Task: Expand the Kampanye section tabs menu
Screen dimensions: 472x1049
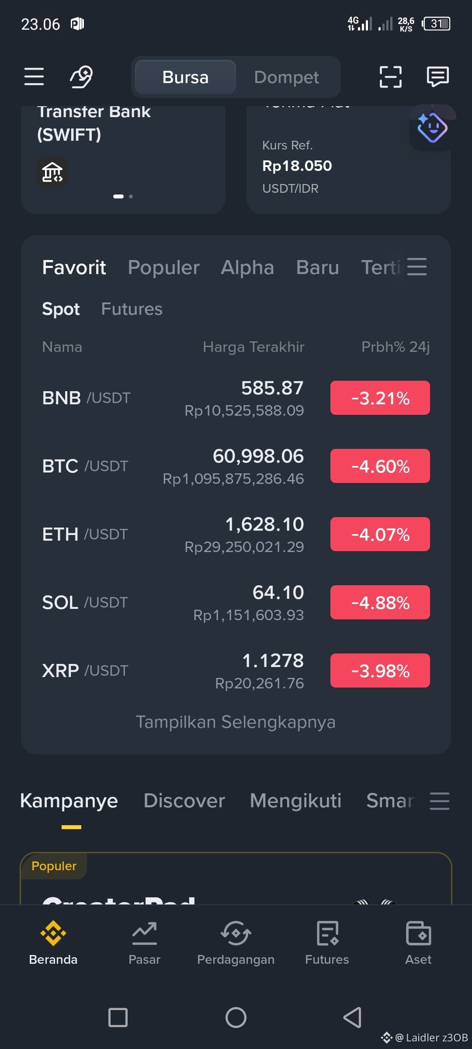Action: (x=440, y=801)
